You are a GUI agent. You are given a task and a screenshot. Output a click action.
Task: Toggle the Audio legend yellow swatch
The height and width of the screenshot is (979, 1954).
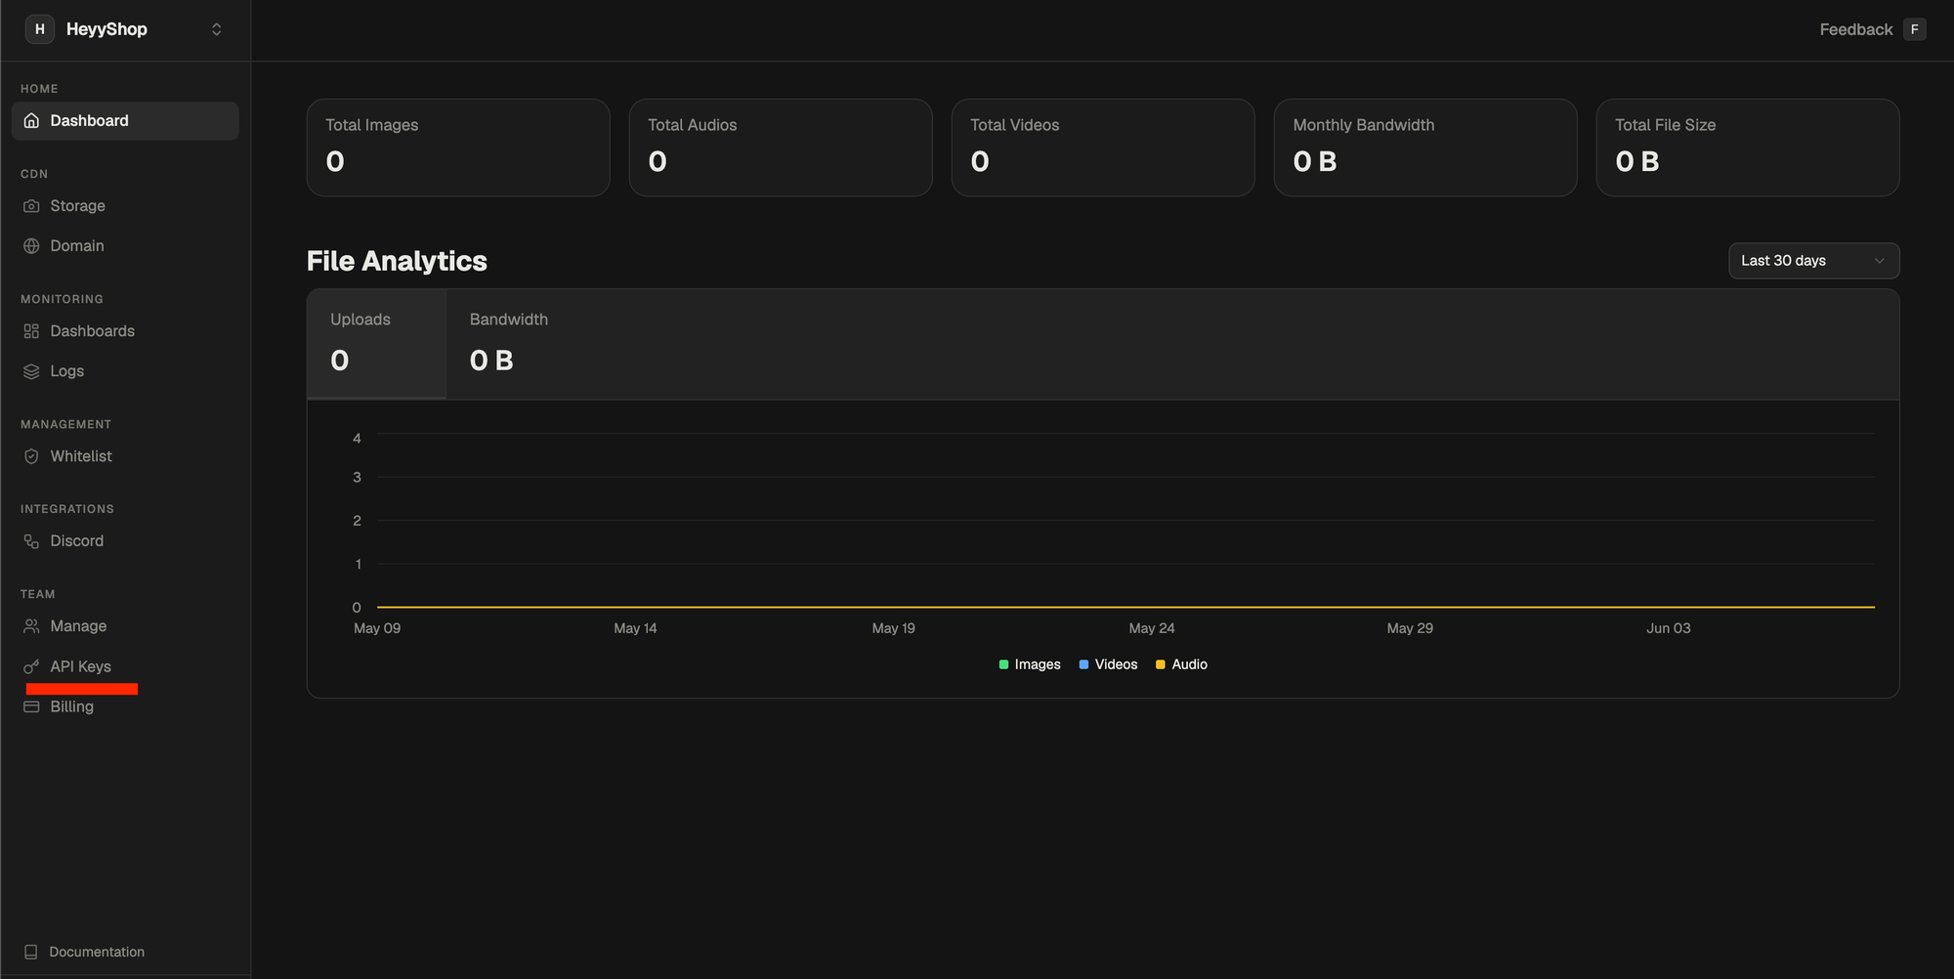1161,664
